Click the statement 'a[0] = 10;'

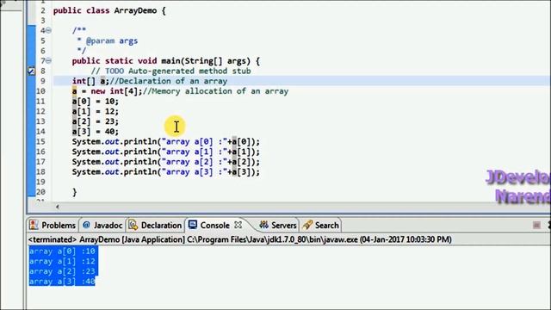[96, 102]
